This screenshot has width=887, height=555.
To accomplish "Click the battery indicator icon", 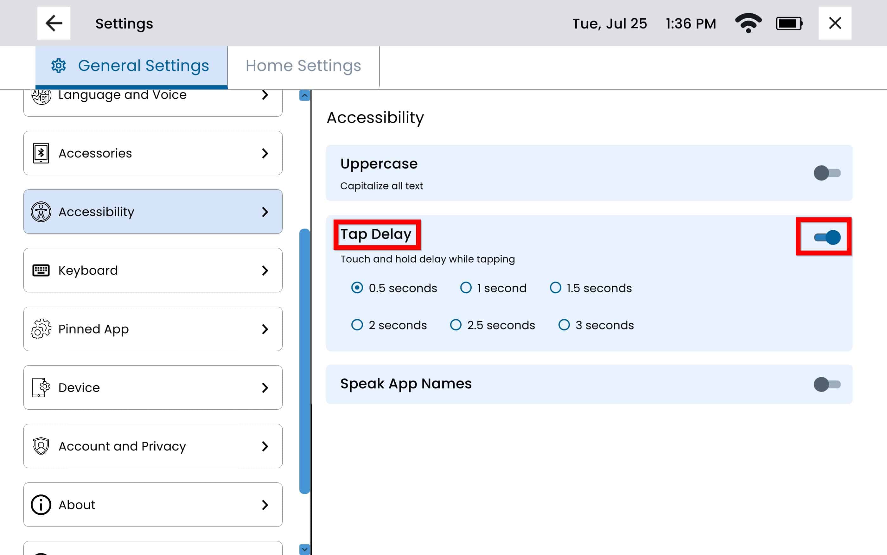I will [x=789, y=23].
